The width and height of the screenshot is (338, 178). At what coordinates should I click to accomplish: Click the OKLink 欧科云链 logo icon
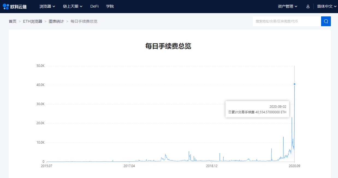pyautogui.click(x=5, y=6)
